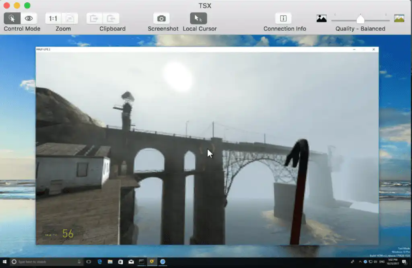Select the fit-to-window zoom icon
The width and height of the screenshot is (412, 268).
[x=70, y=18]
